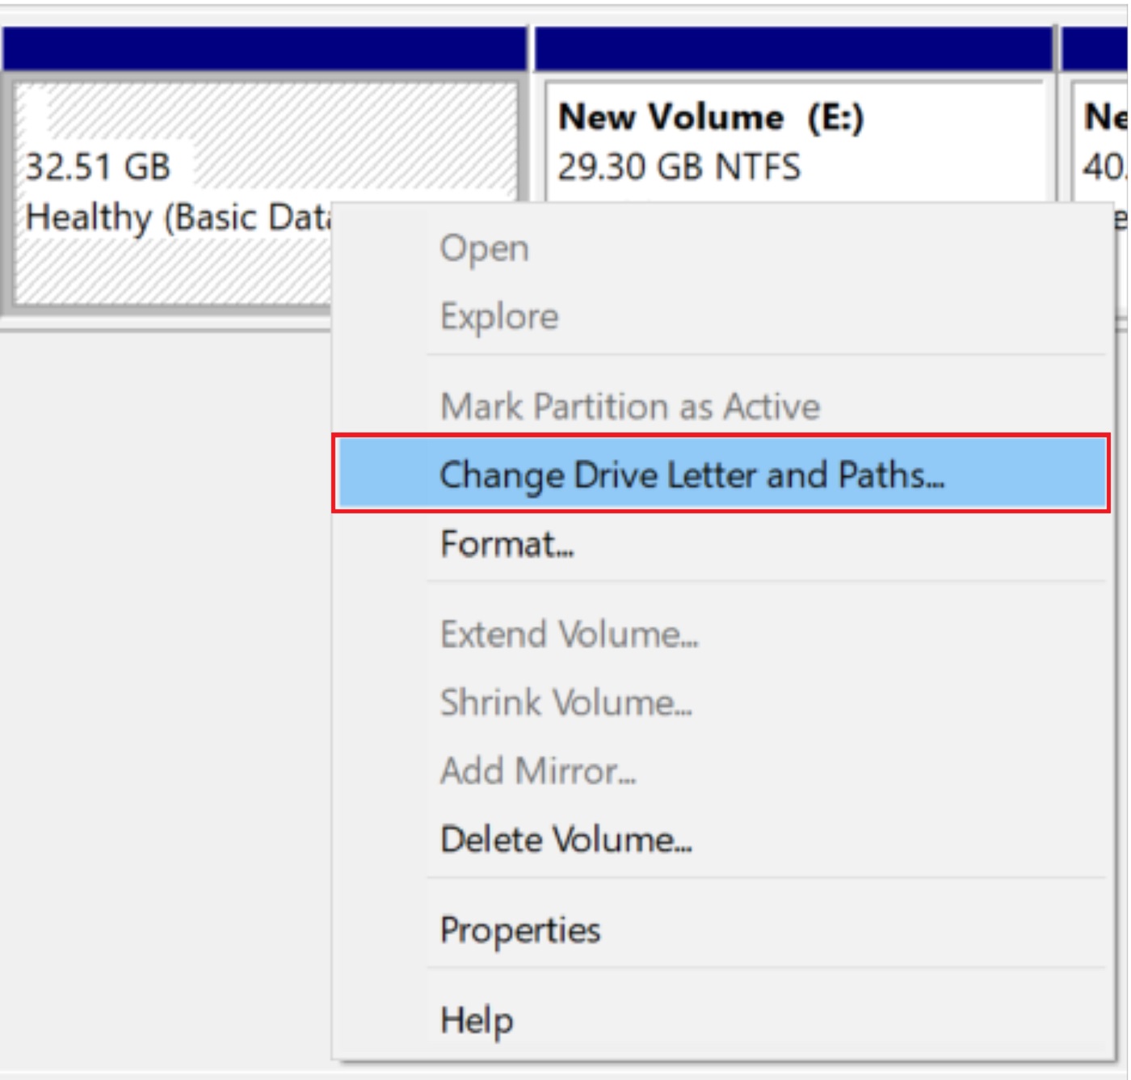Viewport: 1131px width, 1080px height.
Task: Click Delete Volume... option
Action: click(565, 841)
